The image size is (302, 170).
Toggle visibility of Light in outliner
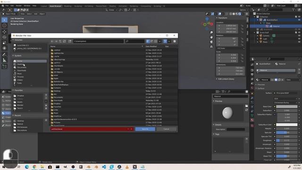tap(299, 39)
